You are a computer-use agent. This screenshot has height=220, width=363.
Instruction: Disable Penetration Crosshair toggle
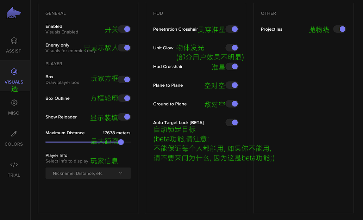point(232,29)
